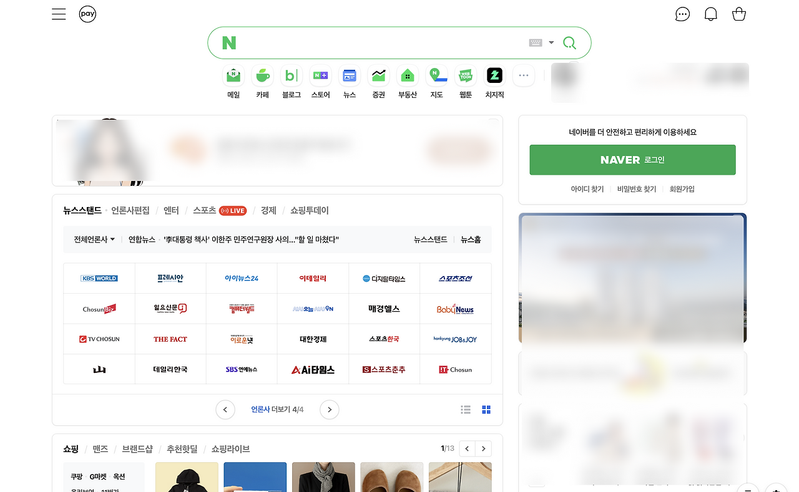Open the BabyNews press logo
799x492 pixels.
456,309
